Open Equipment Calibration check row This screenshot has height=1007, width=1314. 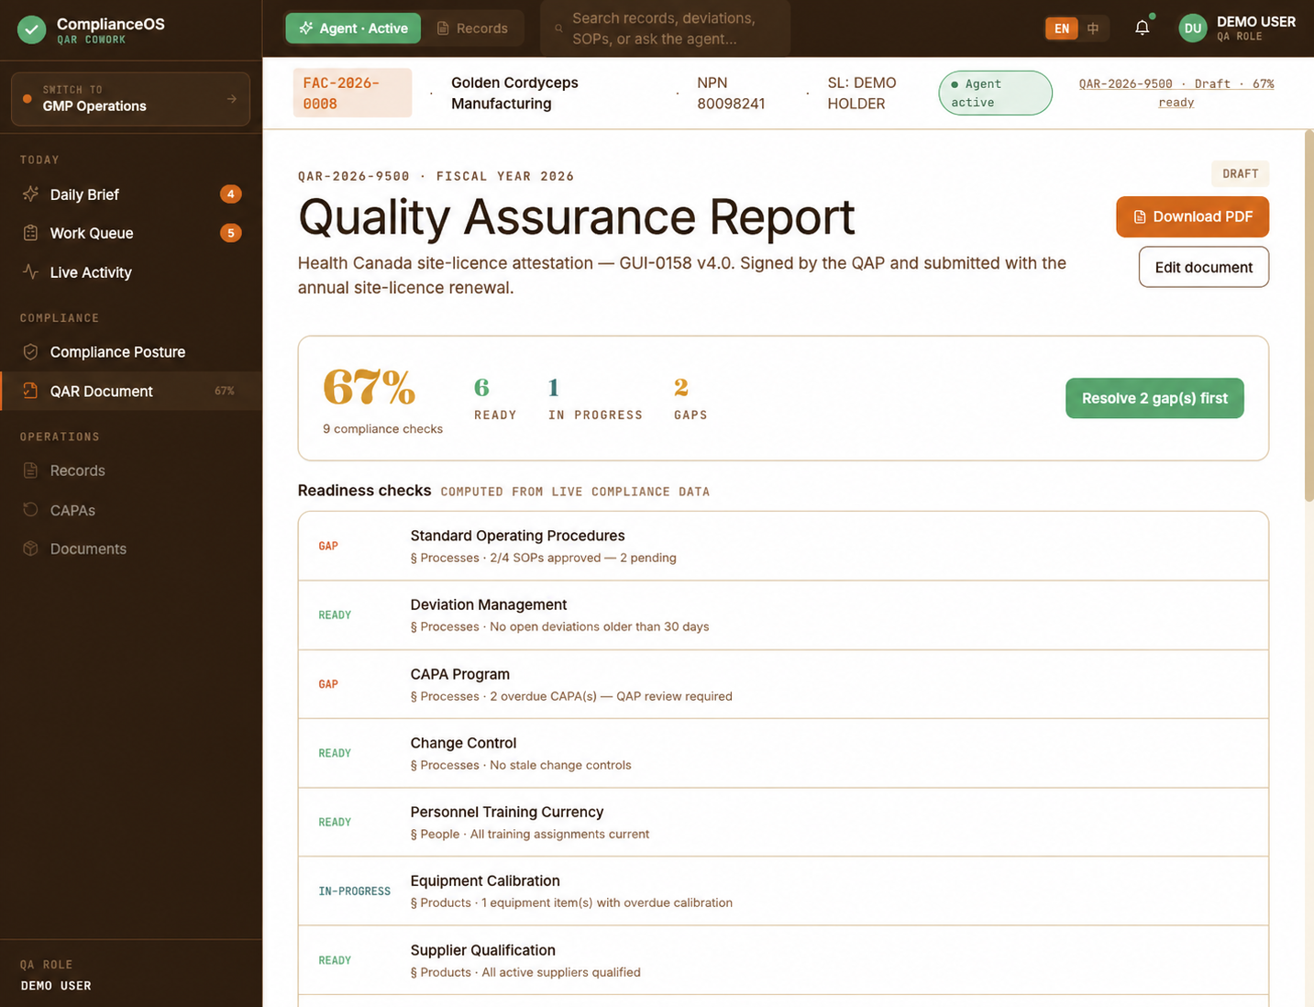[783, 891]
